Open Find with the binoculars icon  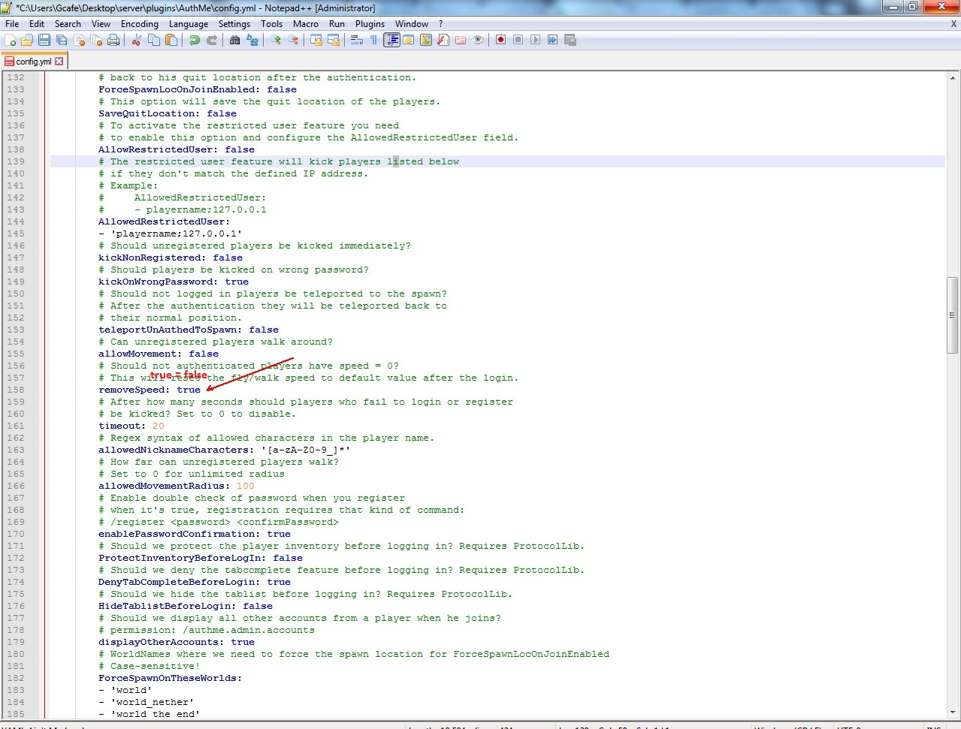235,40
